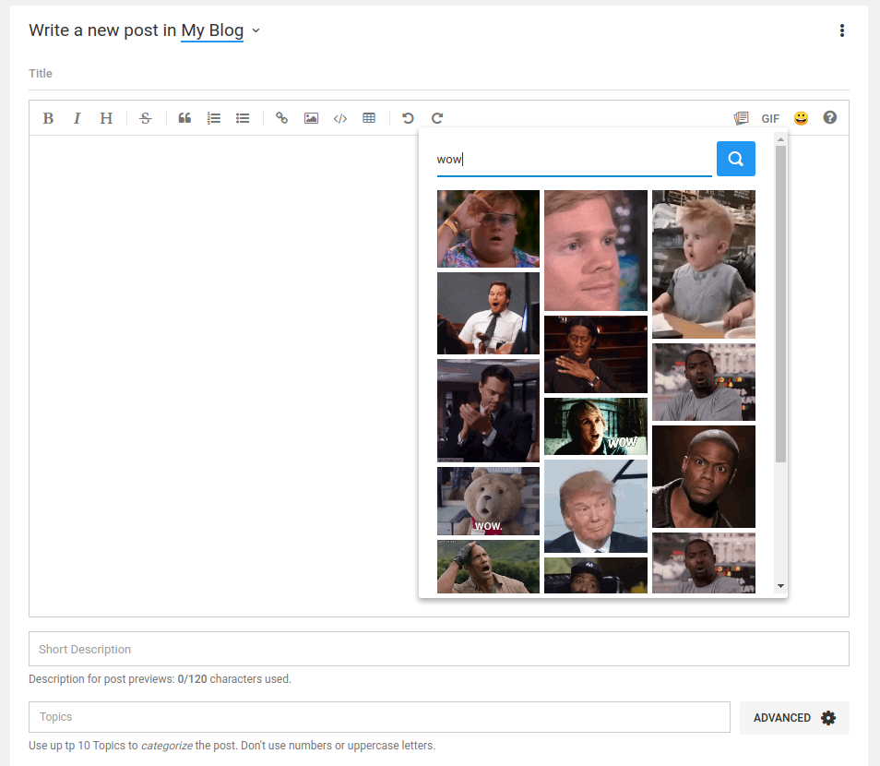Insert a table
880x766 pixels.
[x=369, y=118]
